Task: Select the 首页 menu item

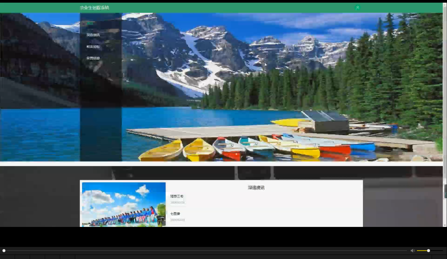Action: [90, 23]
